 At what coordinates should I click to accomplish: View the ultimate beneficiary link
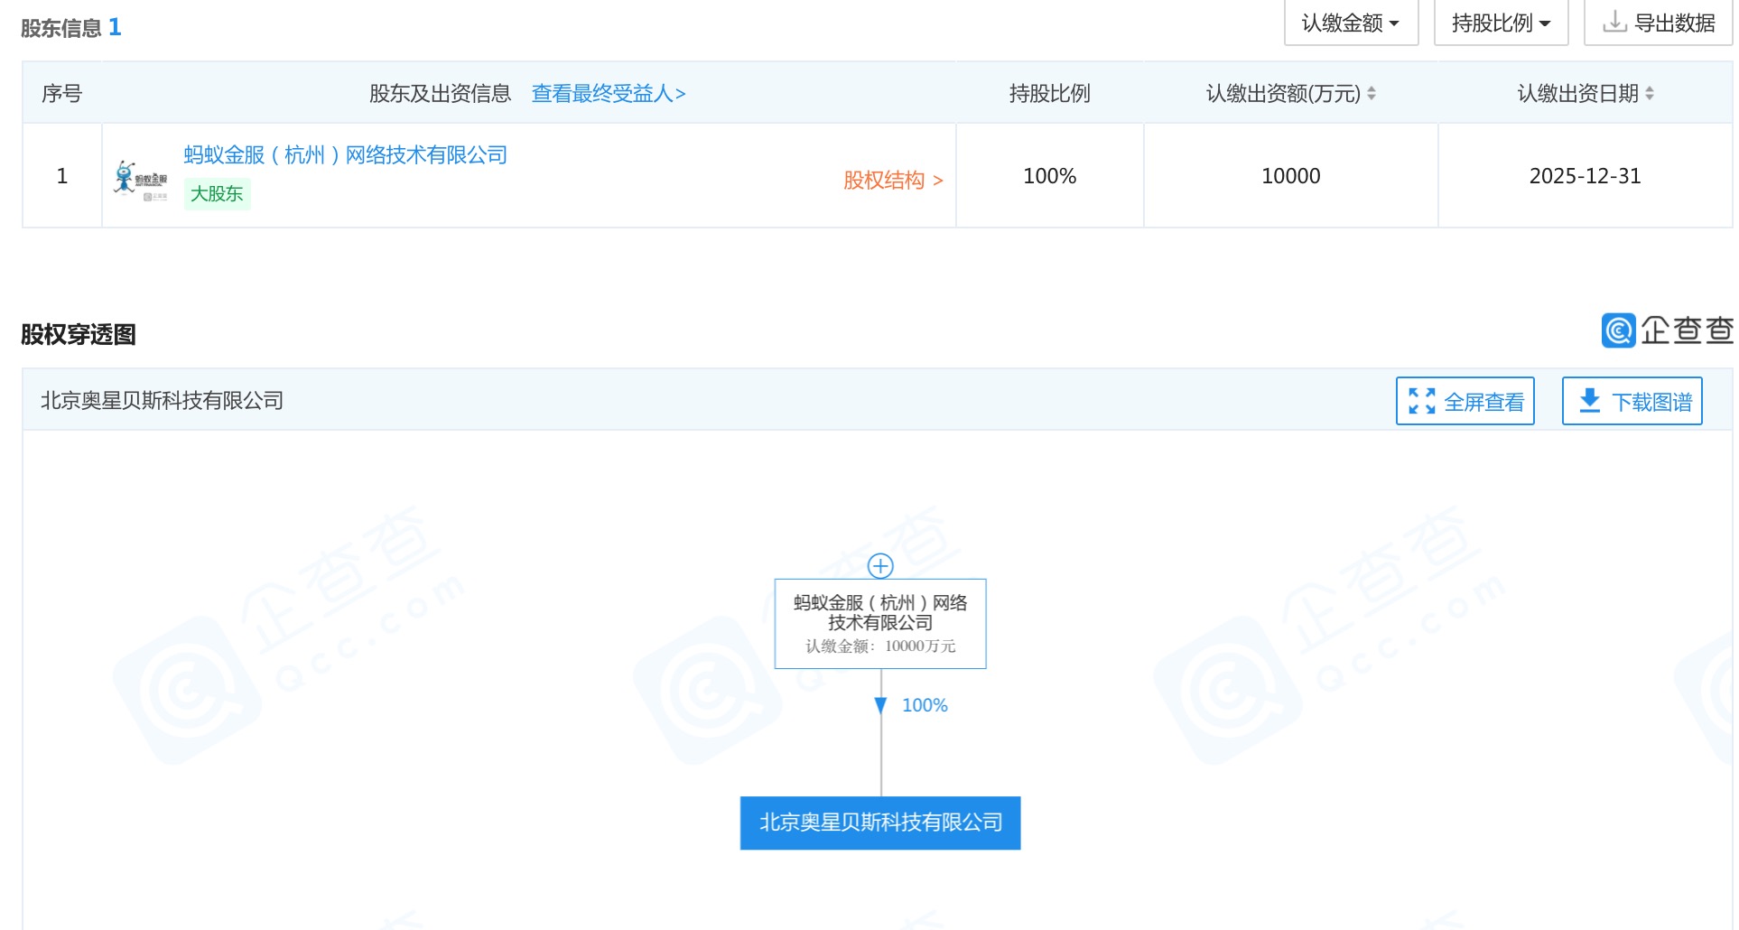(x=608, y=93)
